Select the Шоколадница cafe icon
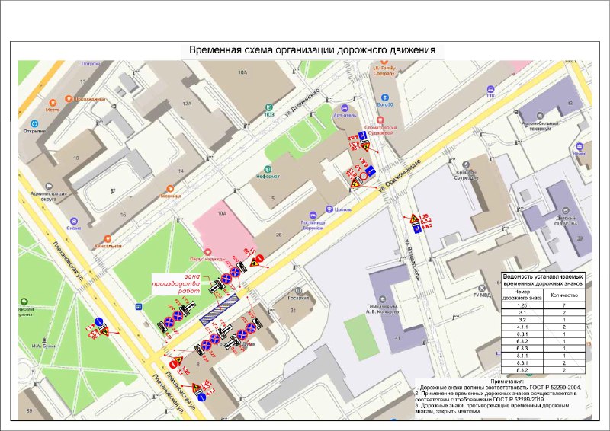610x431 pixels. (x=69, y=98)
